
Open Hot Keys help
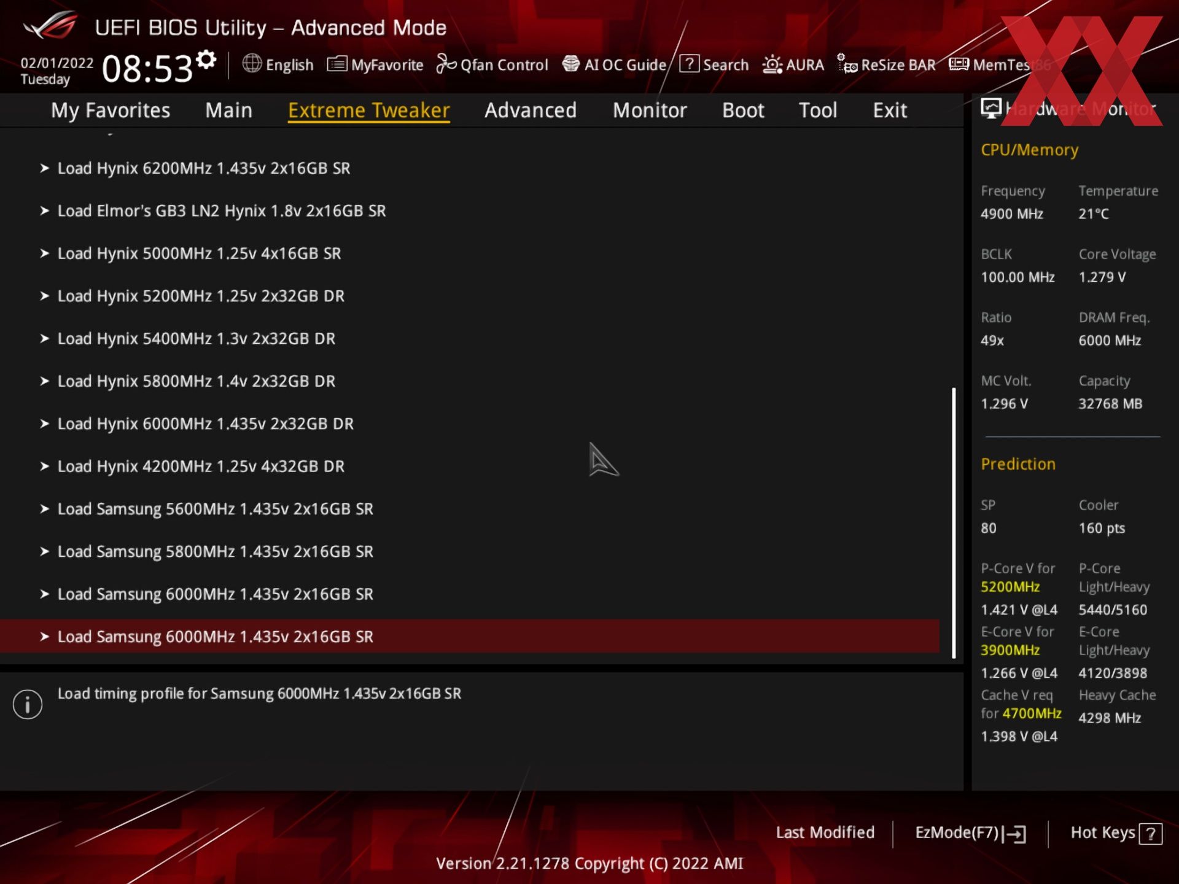coord(1116,833)
